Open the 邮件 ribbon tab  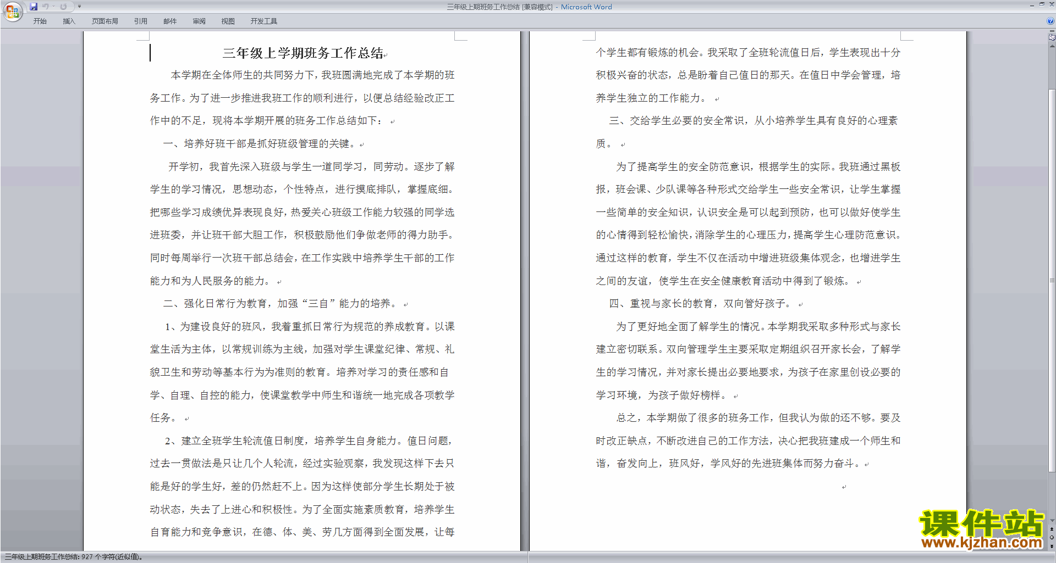click(170, 21)
